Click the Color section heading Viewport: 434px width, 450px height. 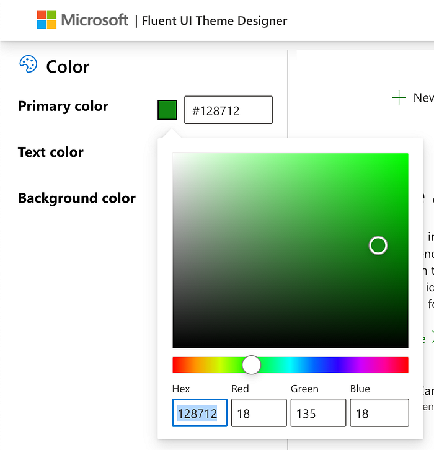68,66
